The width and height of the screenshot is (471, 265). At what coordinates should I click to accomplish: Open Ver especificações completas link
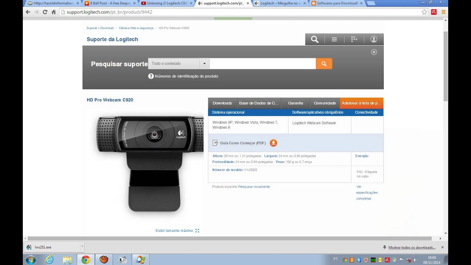(366, 192)
